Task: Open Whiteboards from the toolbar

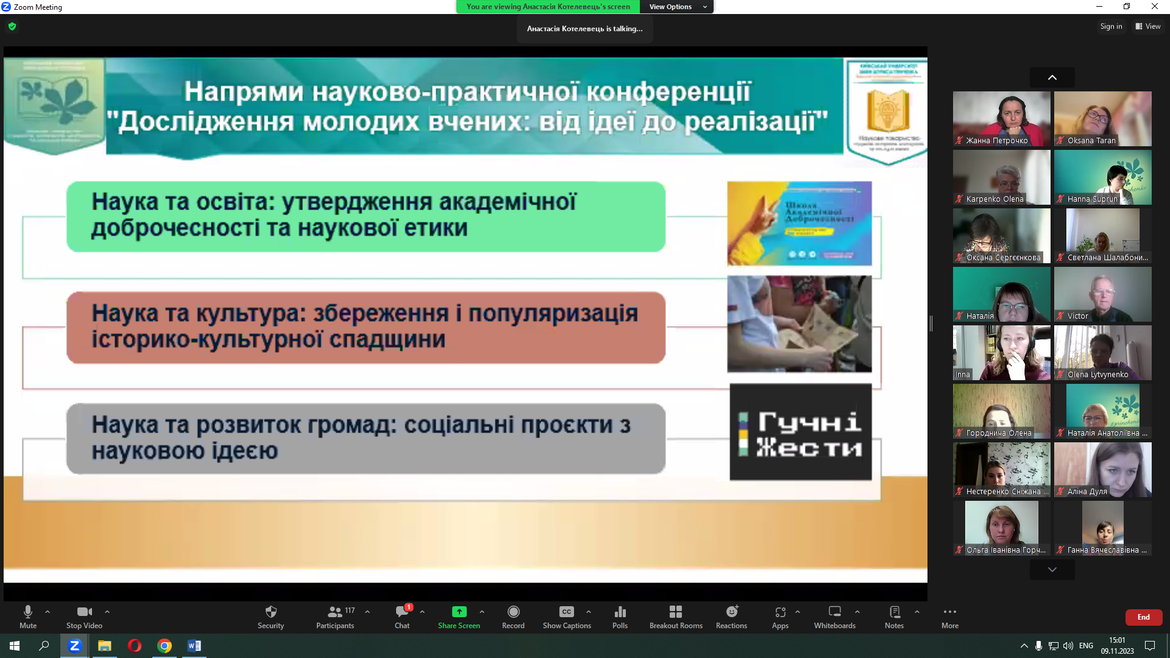Action: coord(834,612)
